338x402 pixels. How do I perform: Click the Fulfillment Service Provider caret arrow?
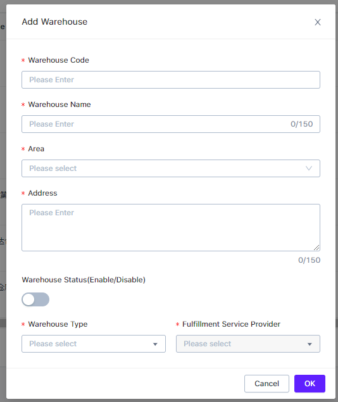(x=310, y=344)
